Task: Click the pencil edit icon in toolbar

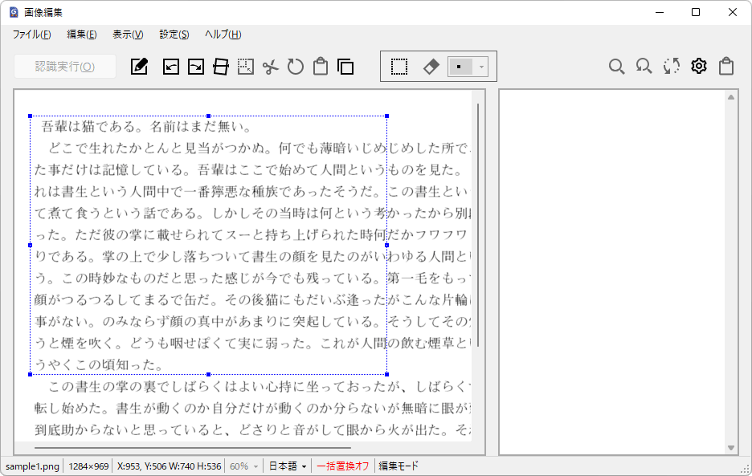Action: 139,67
